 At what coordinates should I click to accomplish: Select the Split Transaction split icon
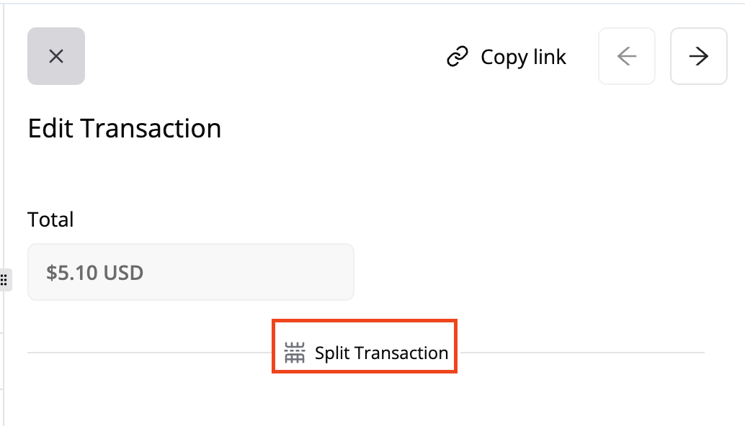(x=294, y=353)
